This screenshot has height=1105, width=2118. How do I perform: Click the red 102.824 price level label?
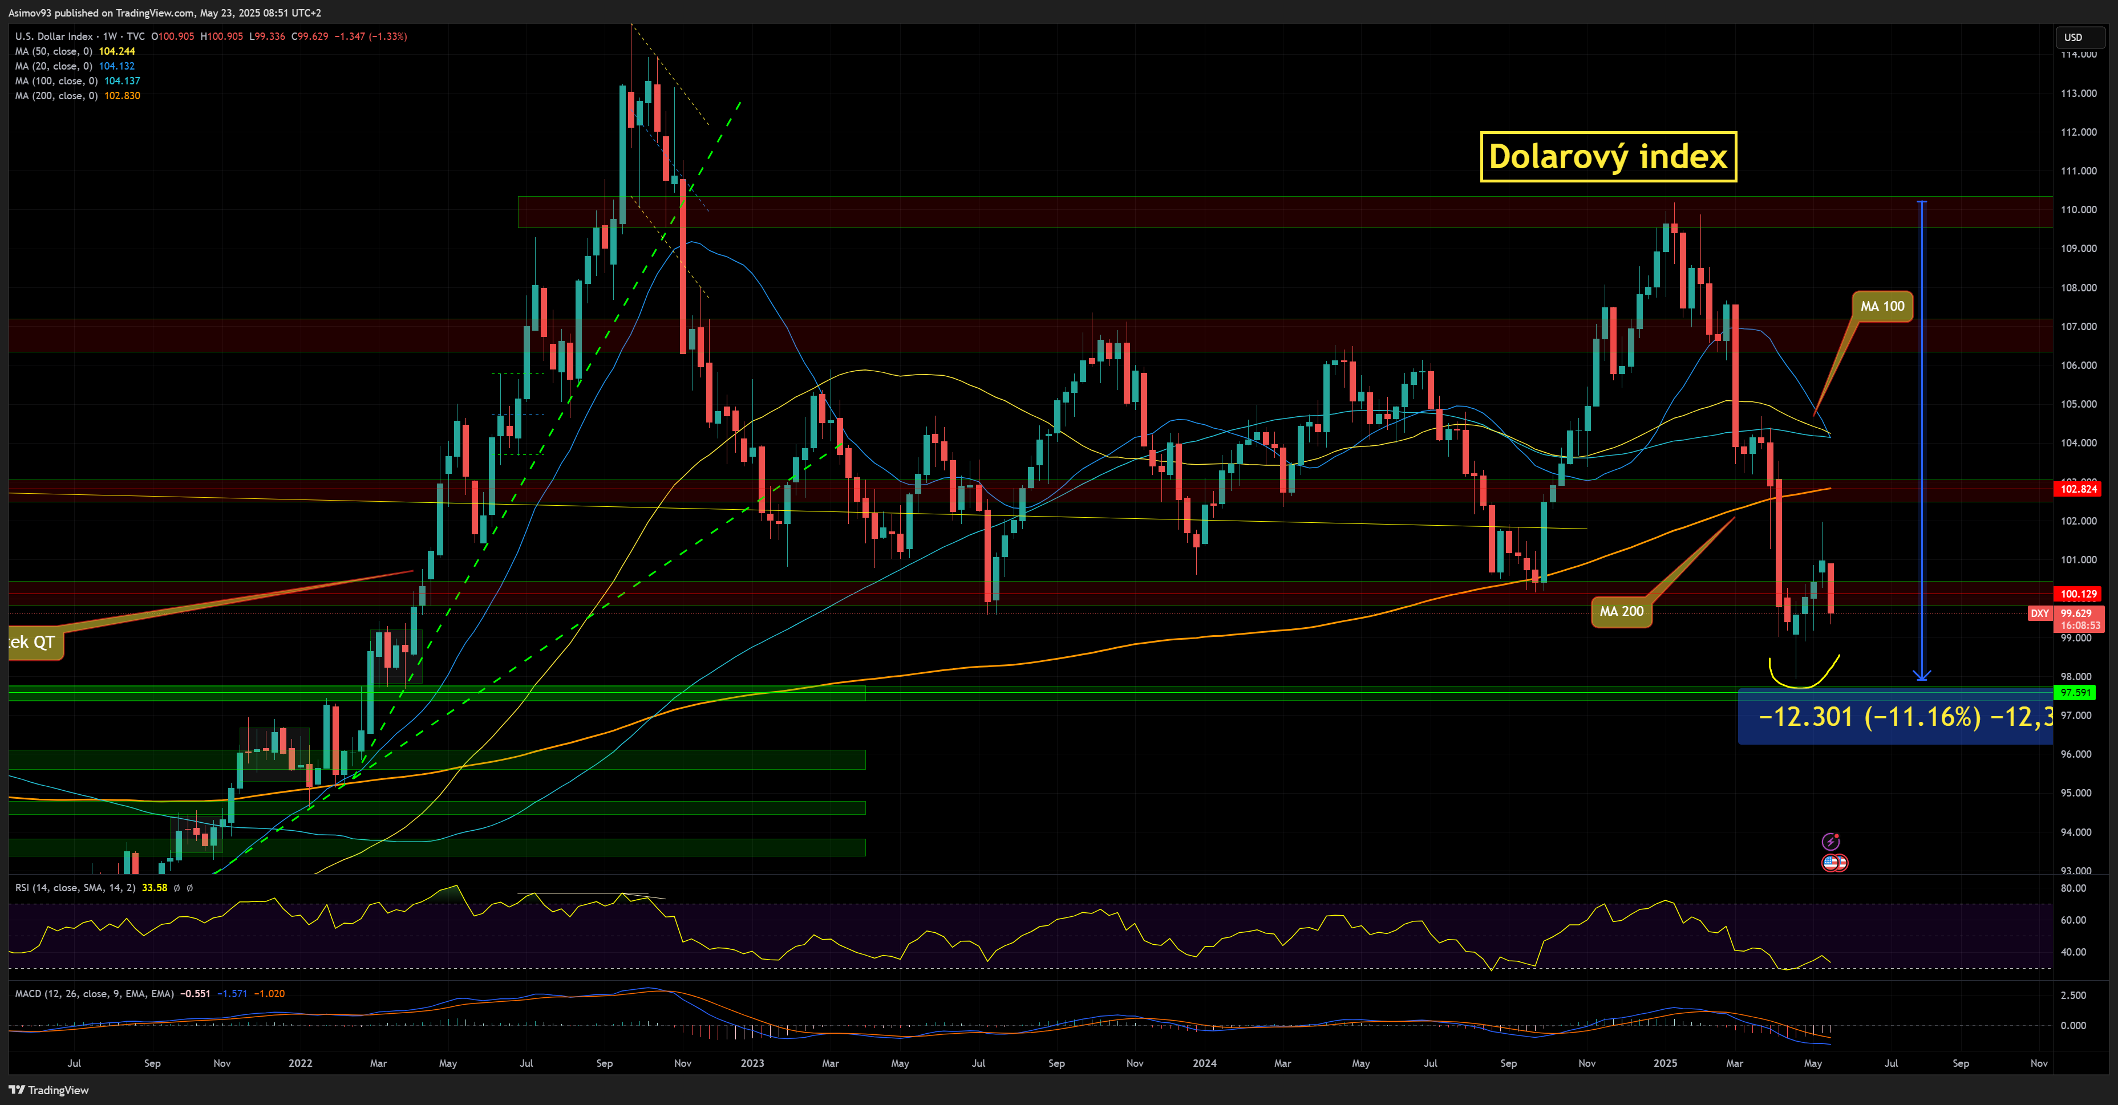2077,489
